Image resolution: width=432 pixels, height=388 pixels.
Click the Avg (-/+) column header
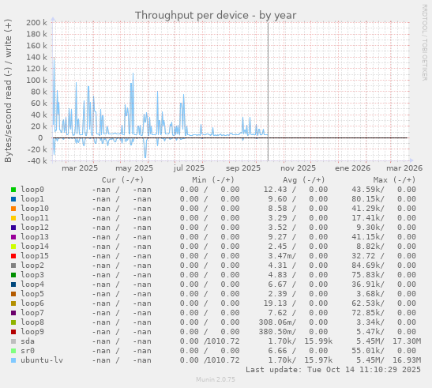click(x=304, y=180)
